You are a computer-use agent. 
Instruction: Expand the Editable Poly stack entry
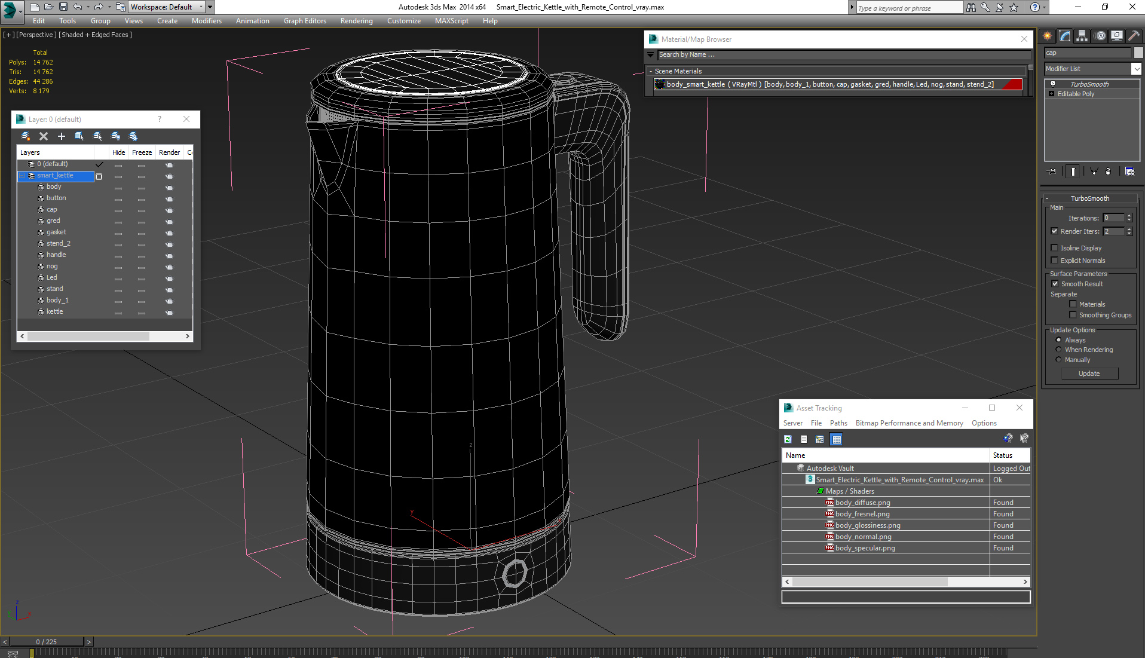[1052, 94]
